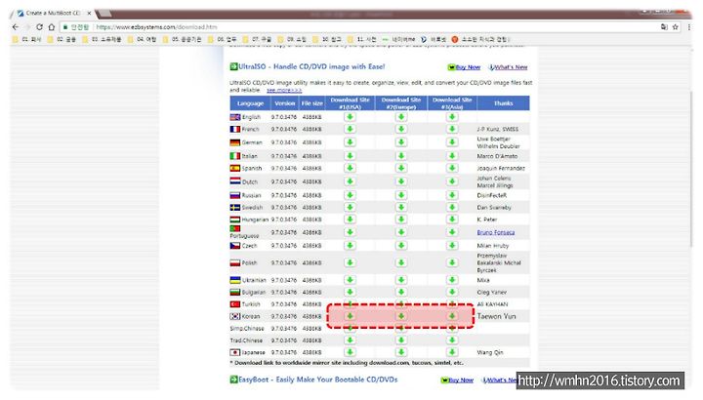Open bookmark folder 01
The width and height of the screenshot is (703, 400).
pyautogui.click(x=26, y=39)
